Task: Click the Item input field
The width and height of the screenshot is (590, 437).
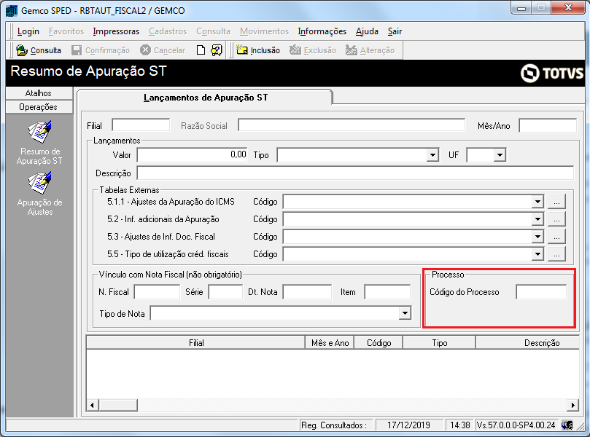Action: 387,292
